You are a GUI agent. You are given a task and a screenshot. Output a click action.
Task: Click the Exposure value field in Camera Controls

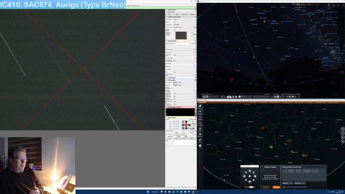point(180,44)
